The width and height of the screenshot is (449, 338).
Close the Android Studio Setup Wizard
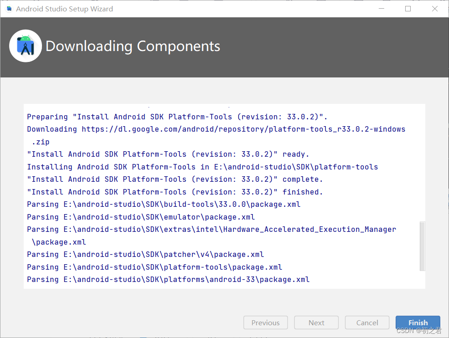434,8
